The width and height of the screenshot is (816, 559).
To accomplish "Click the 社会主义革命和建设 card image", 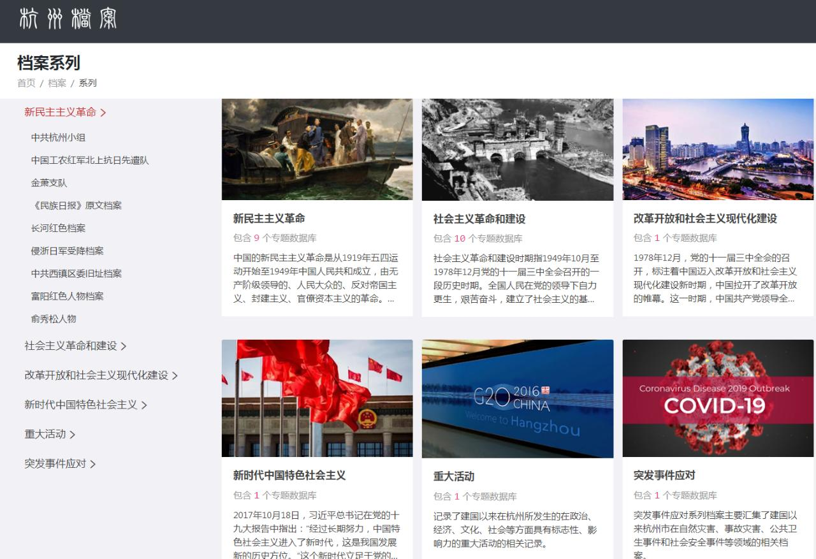I will (517, 149).
